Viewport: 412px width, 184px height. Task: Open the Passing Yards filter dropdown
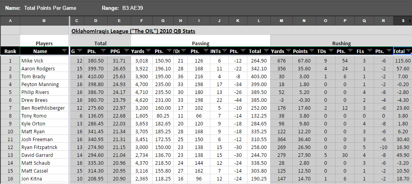tap(148, 51)
